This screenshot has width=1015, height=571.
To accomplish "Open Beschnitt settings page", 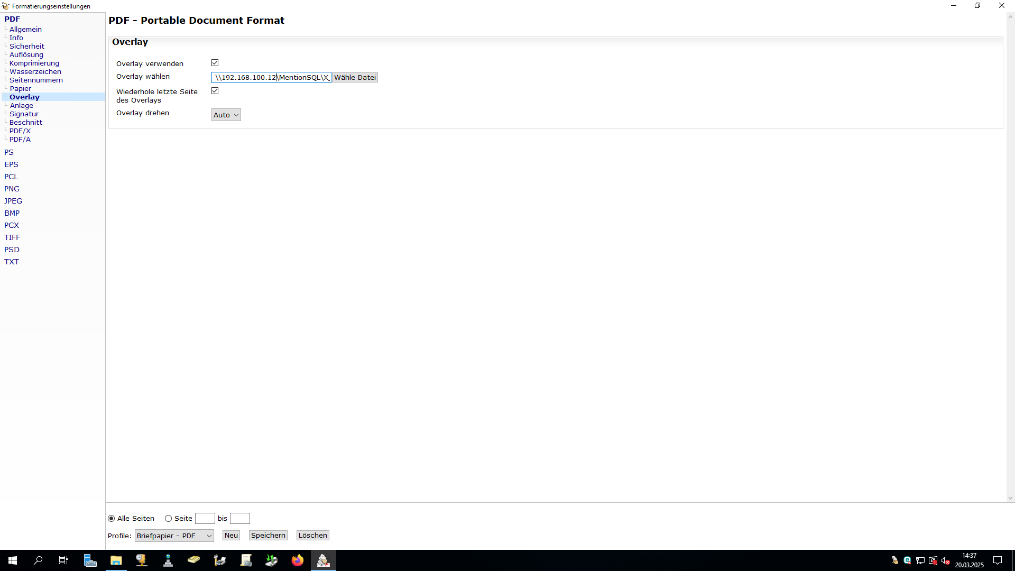I will [x=26, y=123].
